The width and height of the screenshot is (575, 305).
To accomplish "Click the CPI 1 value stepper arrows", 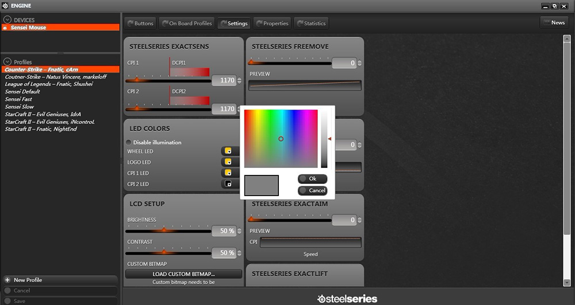I will [x=239, y=80].
